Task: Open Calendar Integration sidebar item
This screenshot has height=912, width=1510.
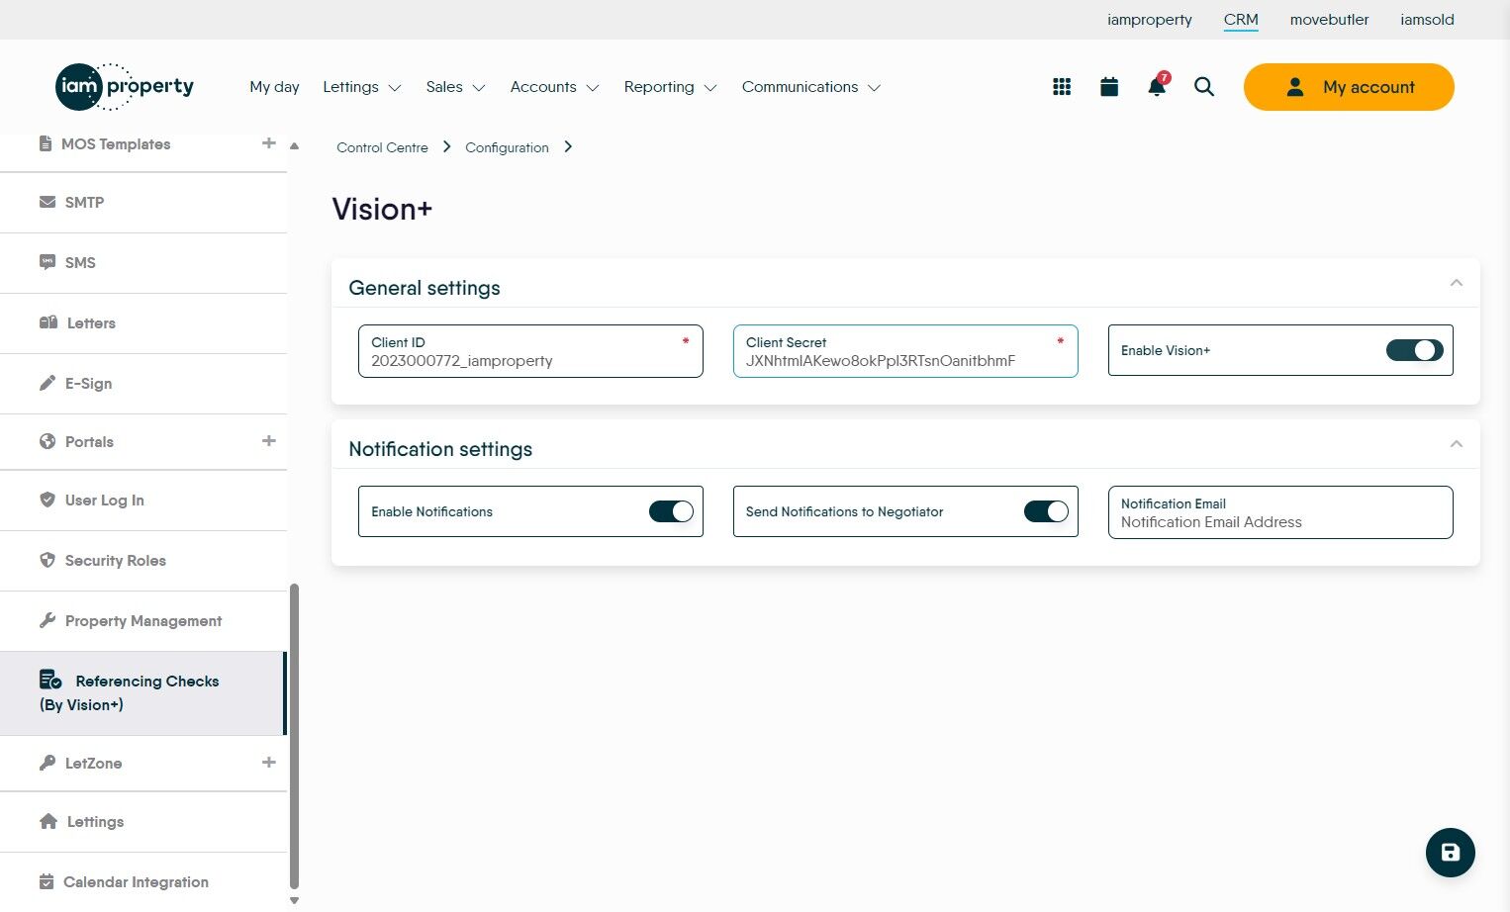Action: 143,882
